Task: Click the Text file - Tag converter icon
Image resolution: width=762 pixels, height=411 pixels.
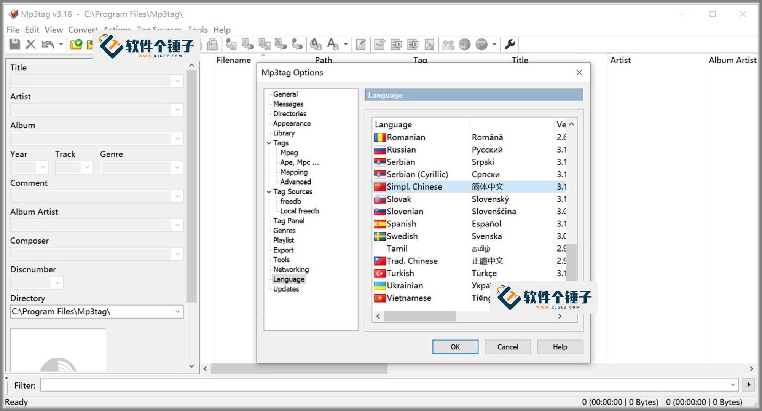Action: click(281, 44)
